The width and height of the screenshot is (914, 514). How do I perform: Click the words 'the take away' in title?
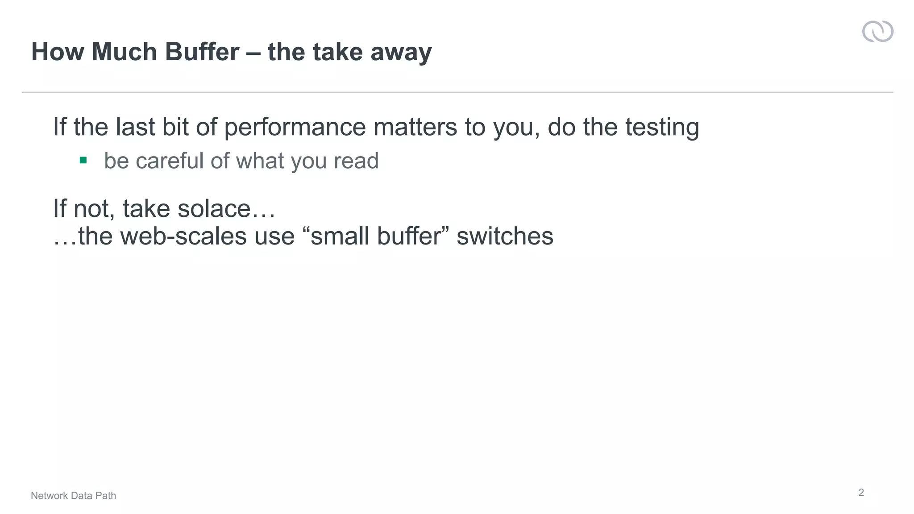point(349,52)
